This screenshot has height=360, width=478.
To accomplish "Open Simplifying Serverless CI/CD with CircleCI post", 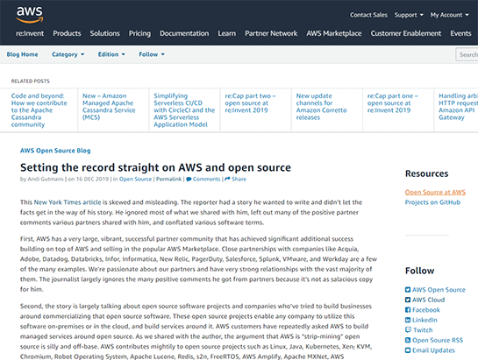I will point(184,110).
